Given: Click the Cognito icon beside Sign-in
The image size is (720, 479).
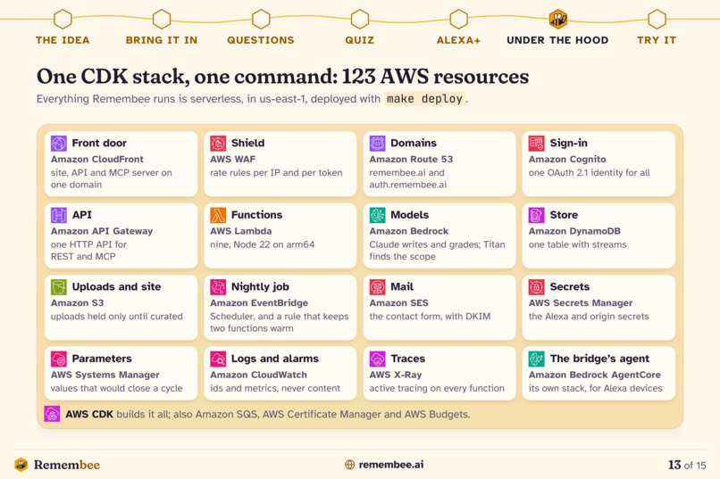Looking at the screenshot, I should tap(536, 144).
